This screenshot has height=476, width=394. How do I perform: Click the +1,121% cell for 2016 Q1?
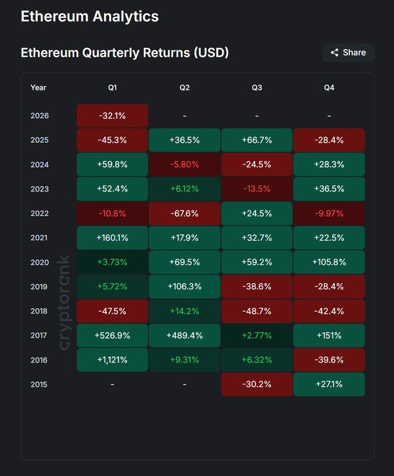112,359
